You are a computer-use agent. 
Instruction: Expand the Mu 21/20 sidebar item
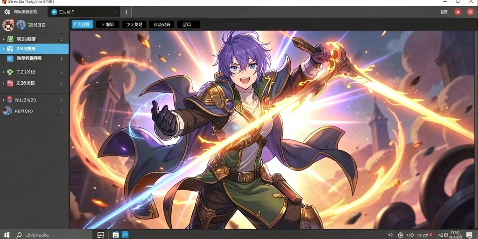pyautogui.click(x=3, y=100)
